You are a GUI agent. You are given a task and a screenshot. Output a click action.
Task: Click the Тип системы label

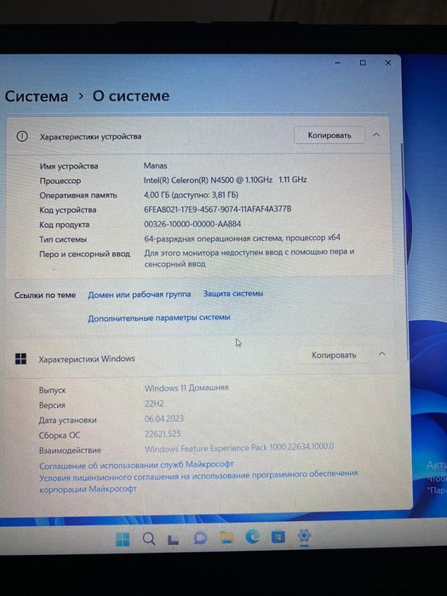click(63, 239)
